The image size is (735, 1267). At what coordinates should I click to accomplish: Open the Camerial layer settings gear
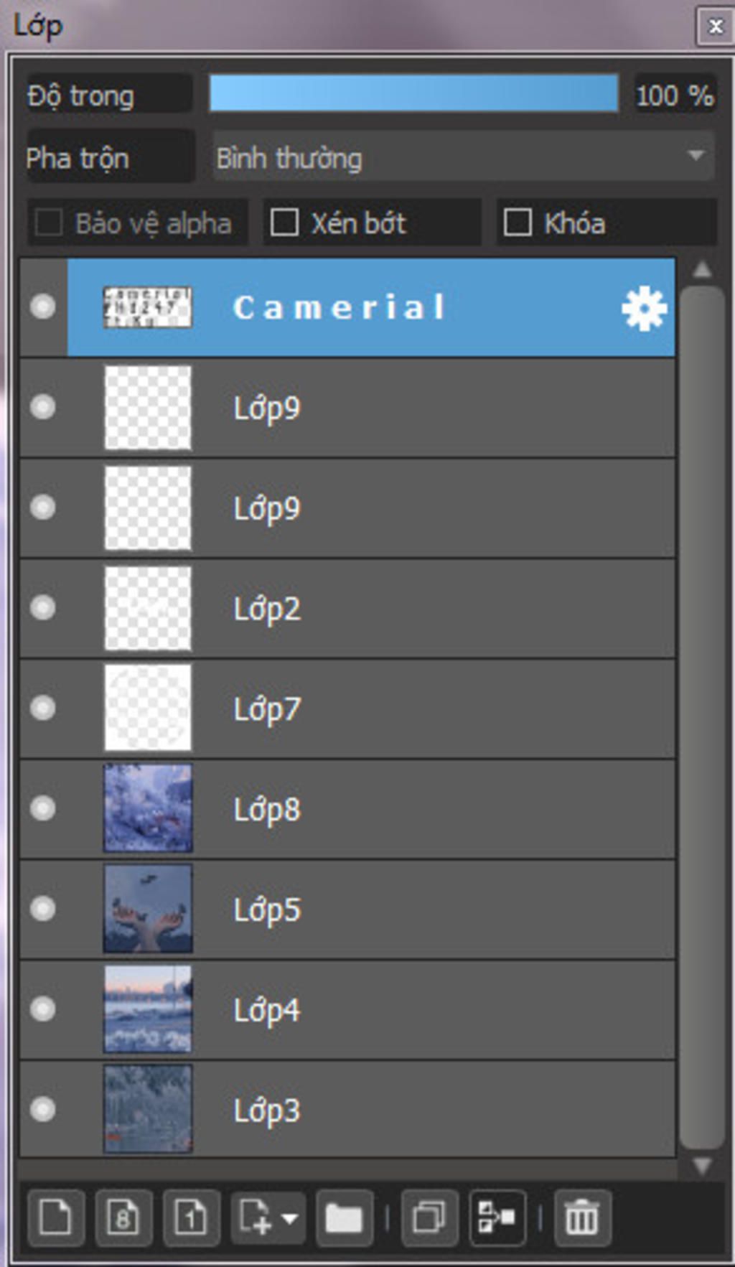644,308
